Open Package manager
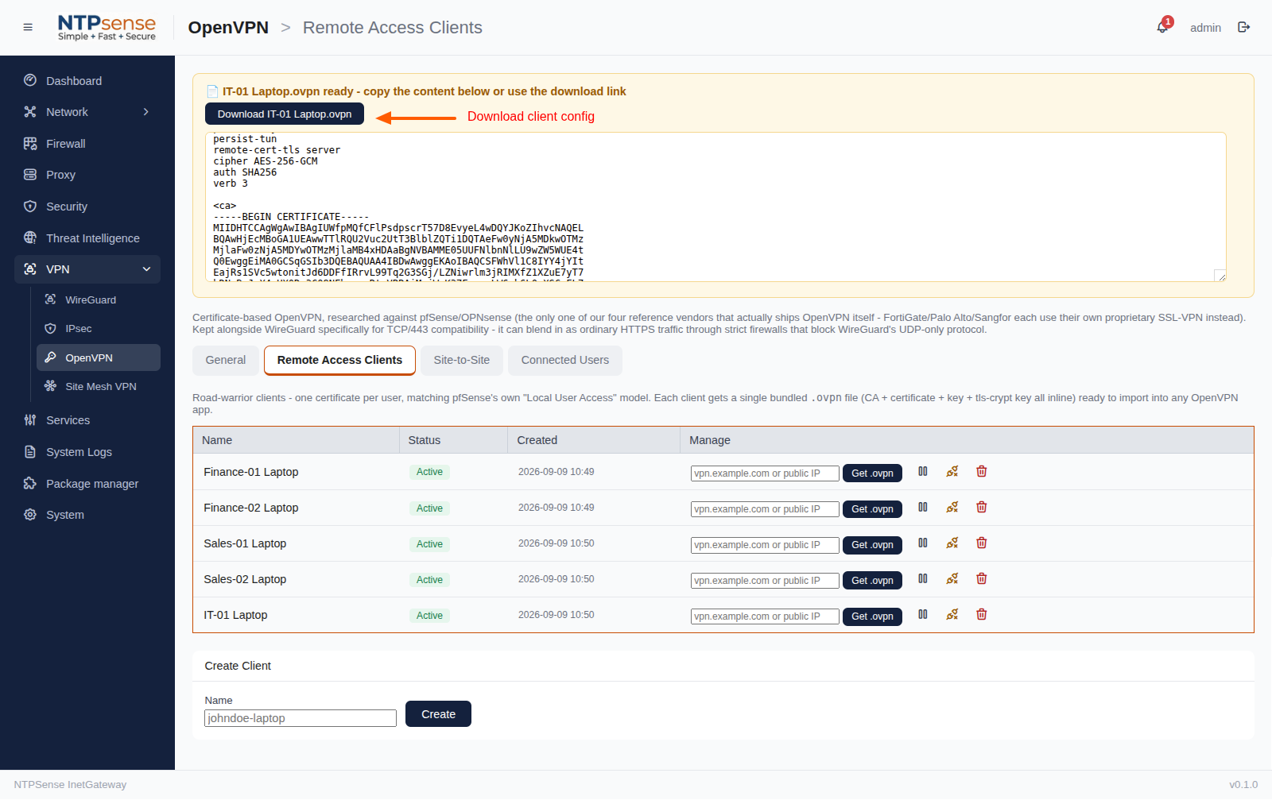 pos(87,484)
